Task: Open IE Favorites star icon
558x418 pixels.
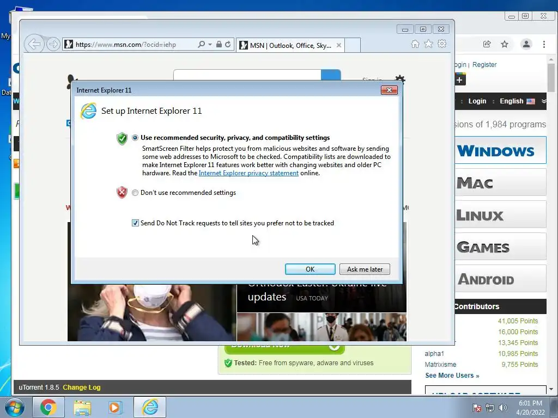Action: [428, 44]
